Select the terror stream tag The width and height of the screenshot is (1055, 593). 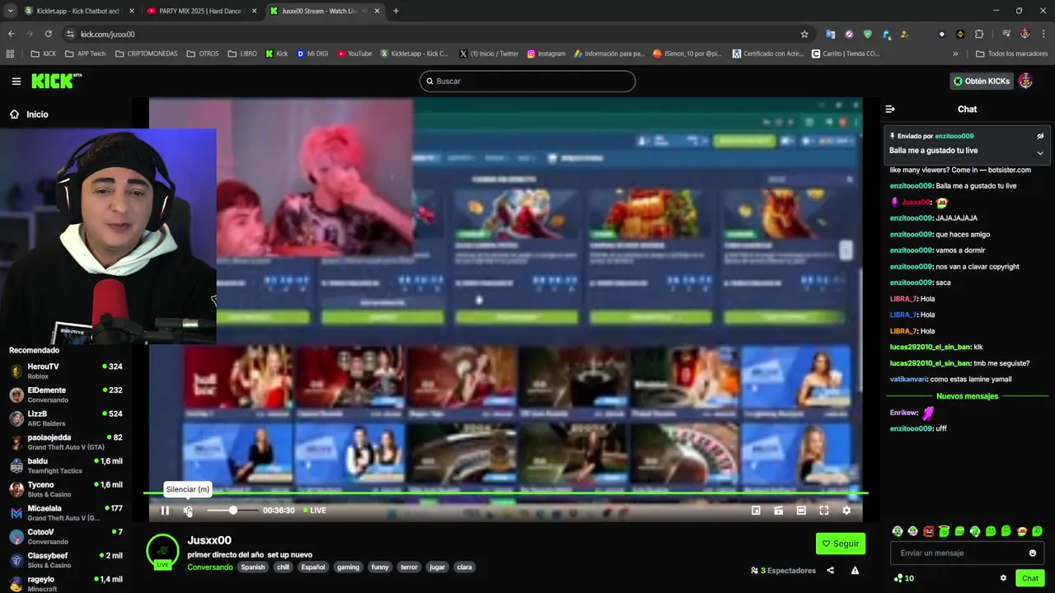[x=409, y=567]
